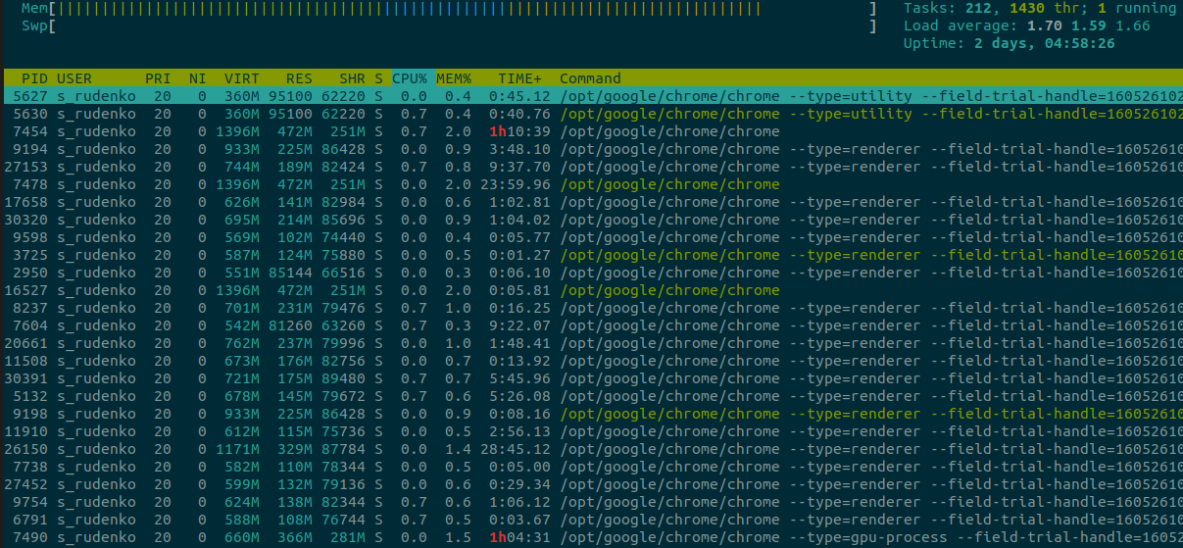
Task: Select process with PID 2950
Action: [591, 273]
